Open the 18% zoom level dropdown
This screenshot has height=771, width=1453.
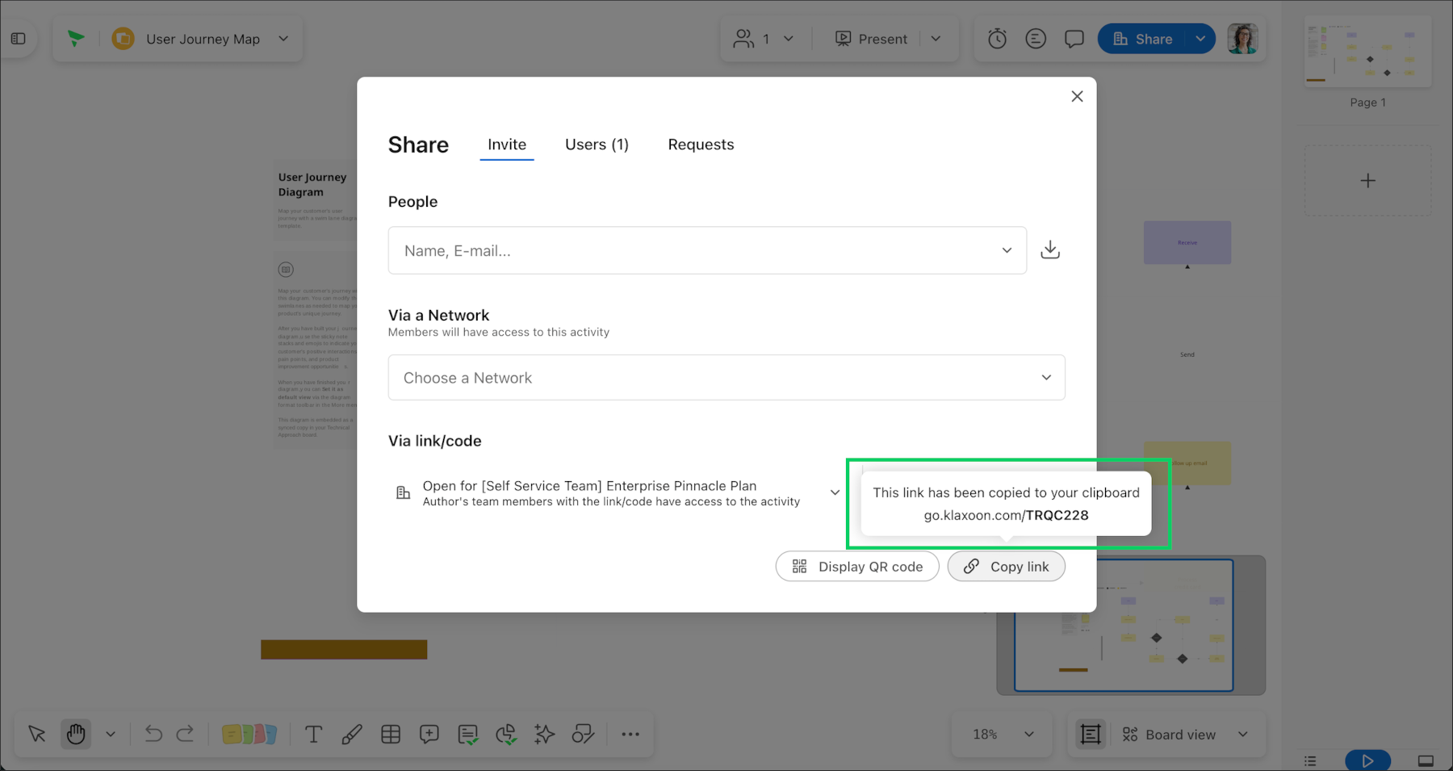pos(1003,734)
